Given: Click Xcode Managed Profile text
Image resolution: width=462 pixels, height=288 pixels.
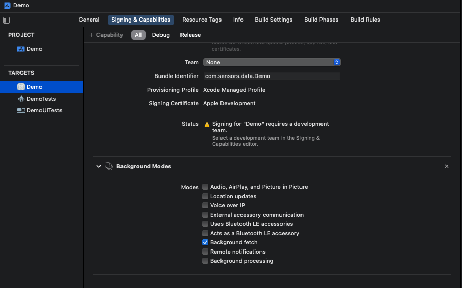Looking at the screenshot, I should pos(234,90).
